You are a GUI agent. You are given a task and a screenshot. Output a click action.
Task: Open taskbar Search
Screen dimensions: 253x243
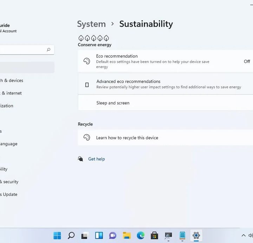point(71,235)
